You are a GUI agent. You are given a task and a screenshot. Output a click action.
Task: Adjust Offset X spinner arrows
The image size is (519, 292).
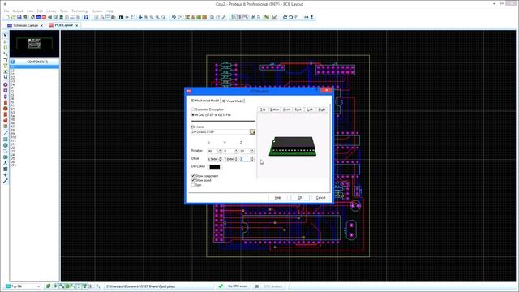(x=220, y=159)
